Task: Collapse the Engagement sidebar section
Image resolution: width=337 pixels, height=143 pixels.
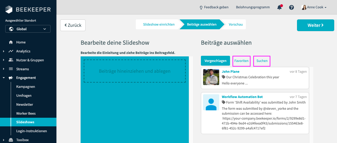Action: click(3, 78)
